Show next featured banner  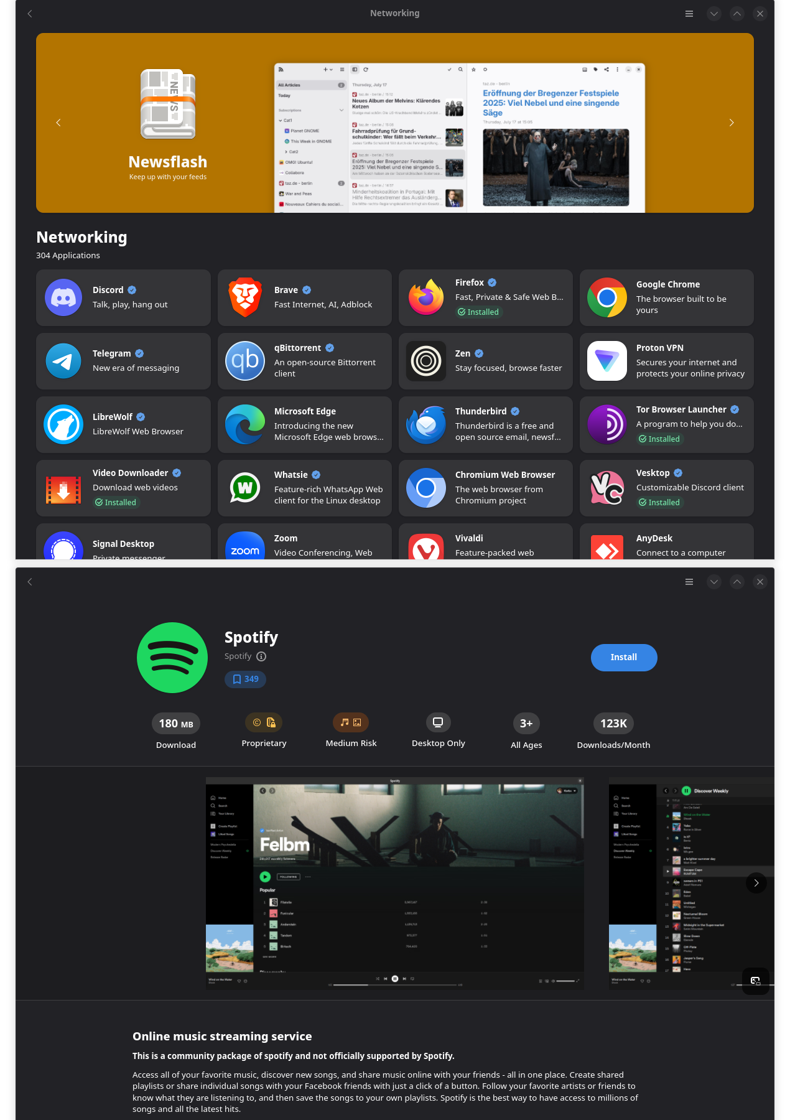[x=732, y=123]
